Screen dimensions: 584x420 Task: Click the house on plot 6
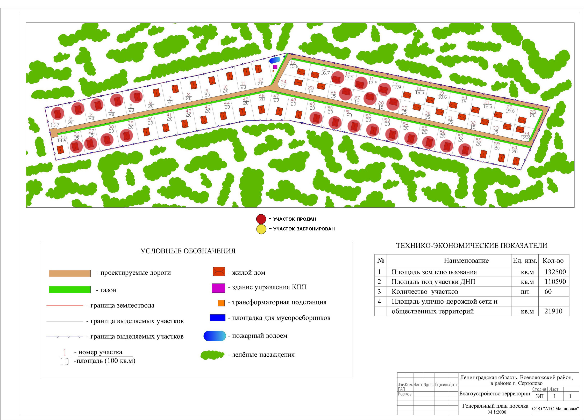pos(156,93)
